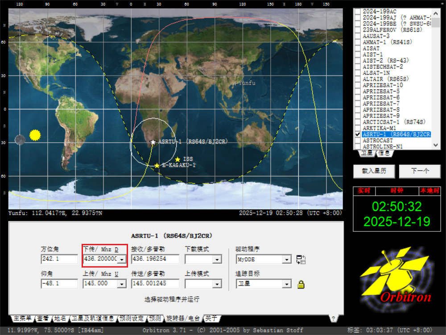Enable the ASTROCAST satellite checkbox

[357, 140]
